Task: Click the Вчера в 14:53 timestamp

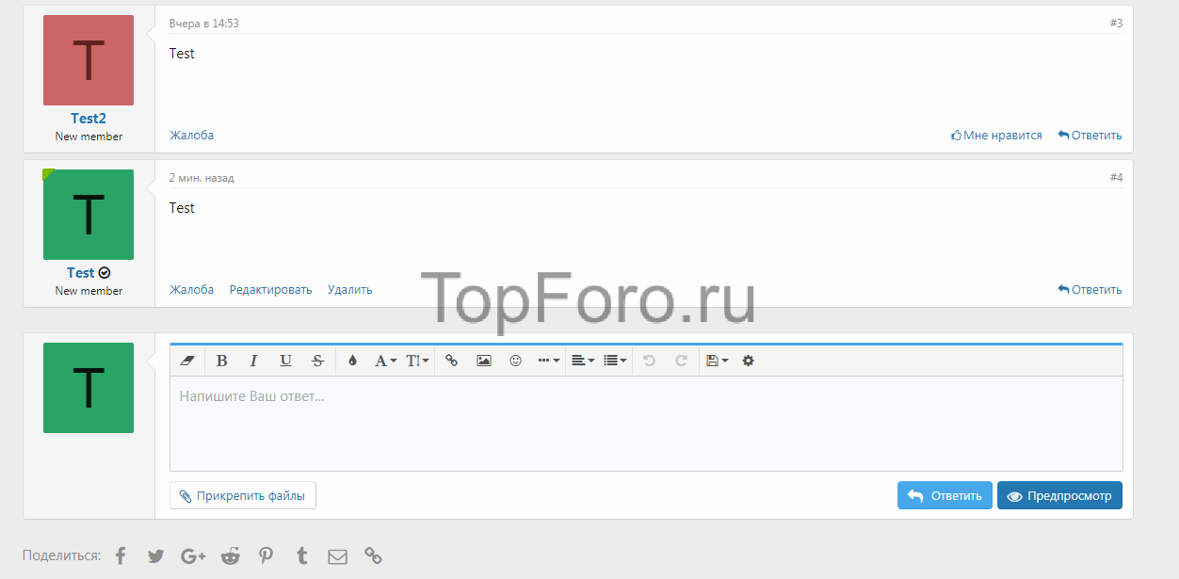Action: (x=203, y=23)
